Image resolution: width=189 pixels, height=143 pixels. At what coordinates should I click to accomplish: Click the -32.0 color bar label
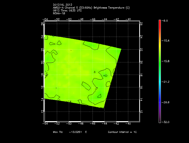(166, 122)
